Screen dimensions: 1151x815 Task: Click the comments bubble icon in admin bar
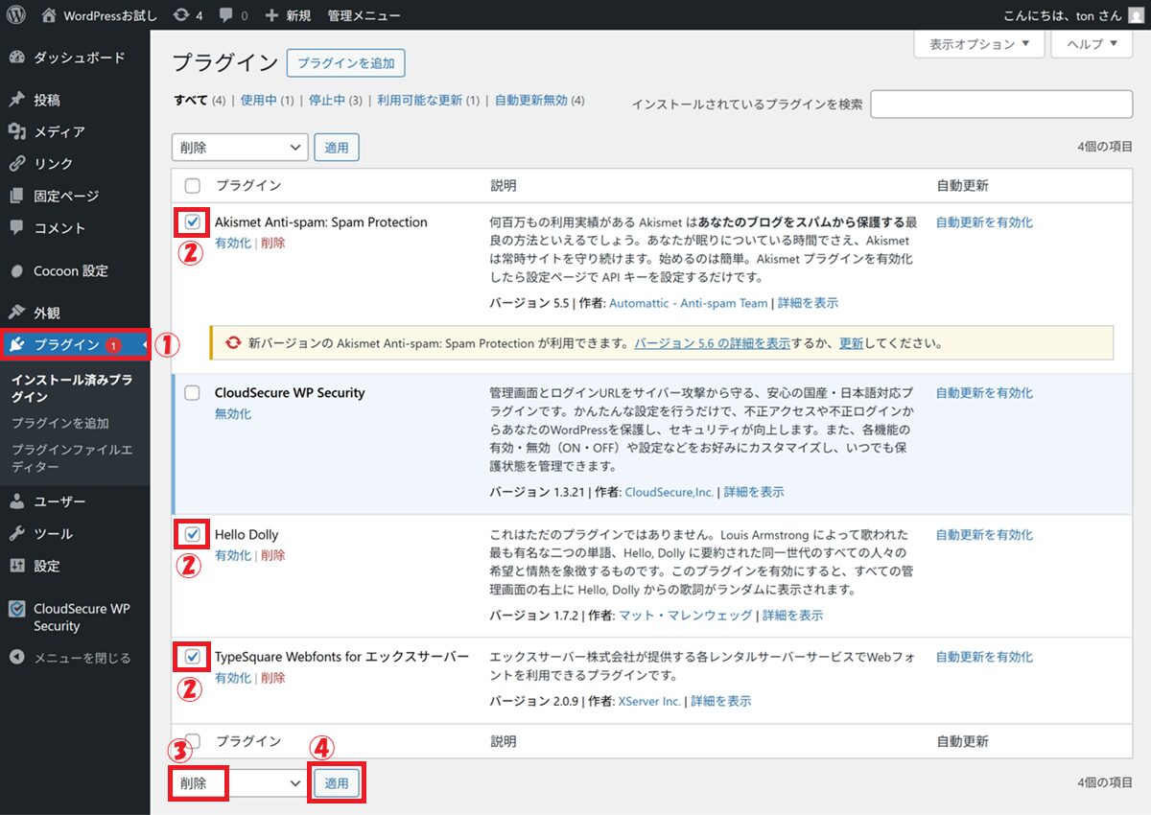coord(225,15)
